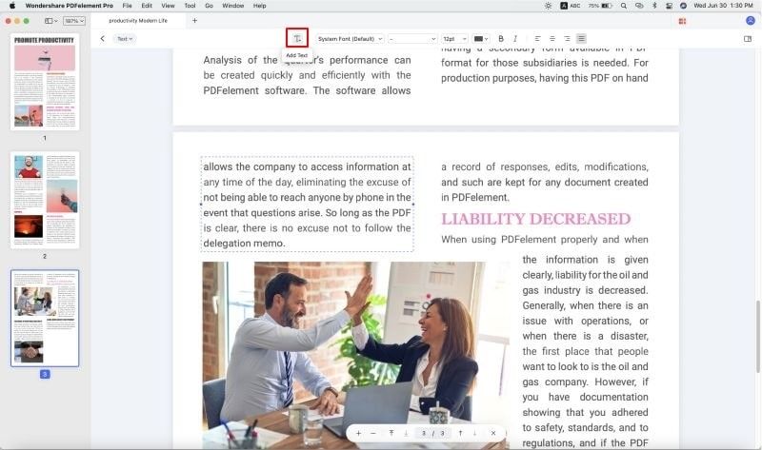Open Control Center in menu bar
Screen dimensions: 762x450
point(669,6)
